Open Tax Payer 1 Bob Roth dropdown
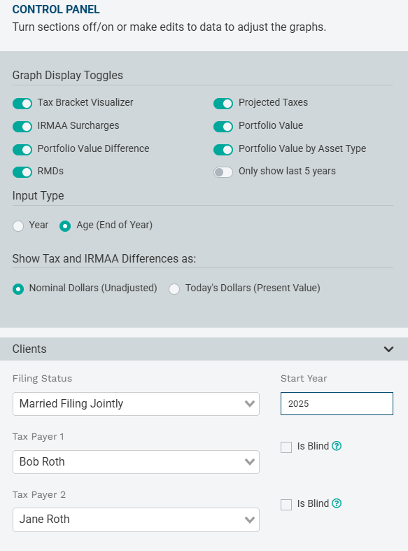This screenshot has height=551, width=408. 136,462
